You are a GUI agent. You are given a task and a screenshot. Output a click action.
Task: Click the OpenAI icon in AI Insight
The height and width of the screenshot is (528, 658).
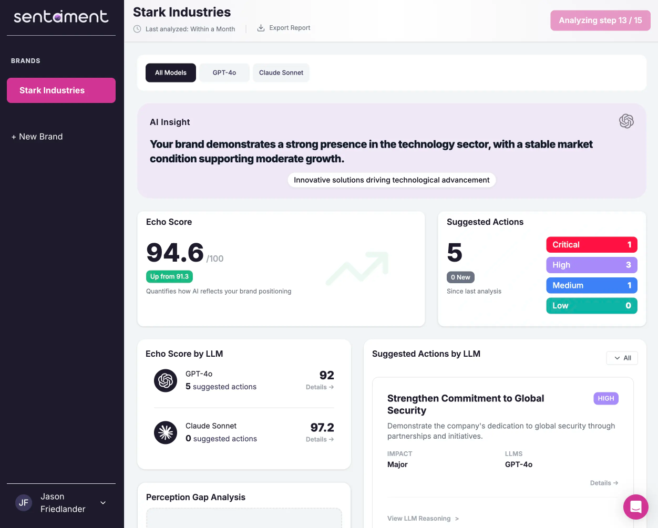[626, 121]
